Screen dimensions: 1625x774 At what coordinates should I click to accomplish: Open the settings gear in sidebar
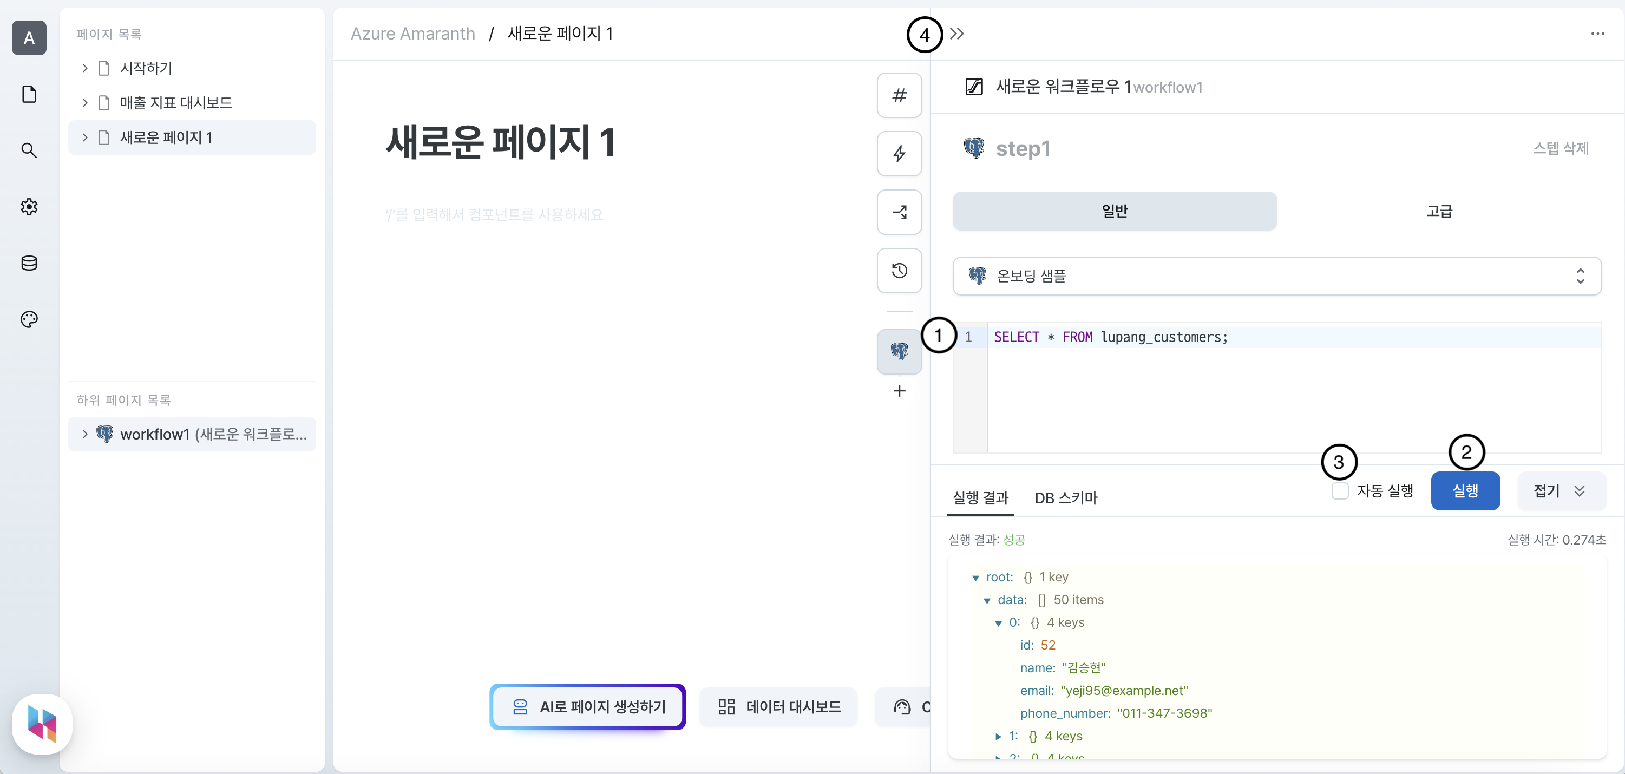coord(29,206)
